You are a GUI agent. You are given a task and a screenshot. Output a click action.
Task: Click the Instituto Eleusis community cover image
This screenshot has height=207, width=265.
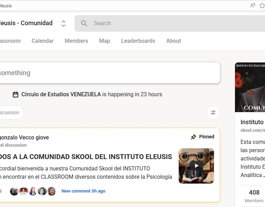tap(250, 87)
